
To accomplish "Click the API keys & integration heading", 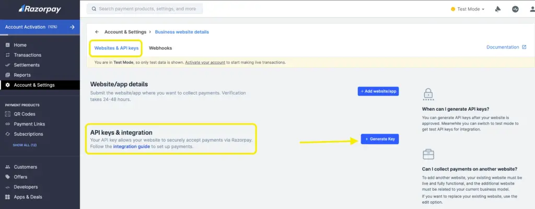I will click(121, 133).
